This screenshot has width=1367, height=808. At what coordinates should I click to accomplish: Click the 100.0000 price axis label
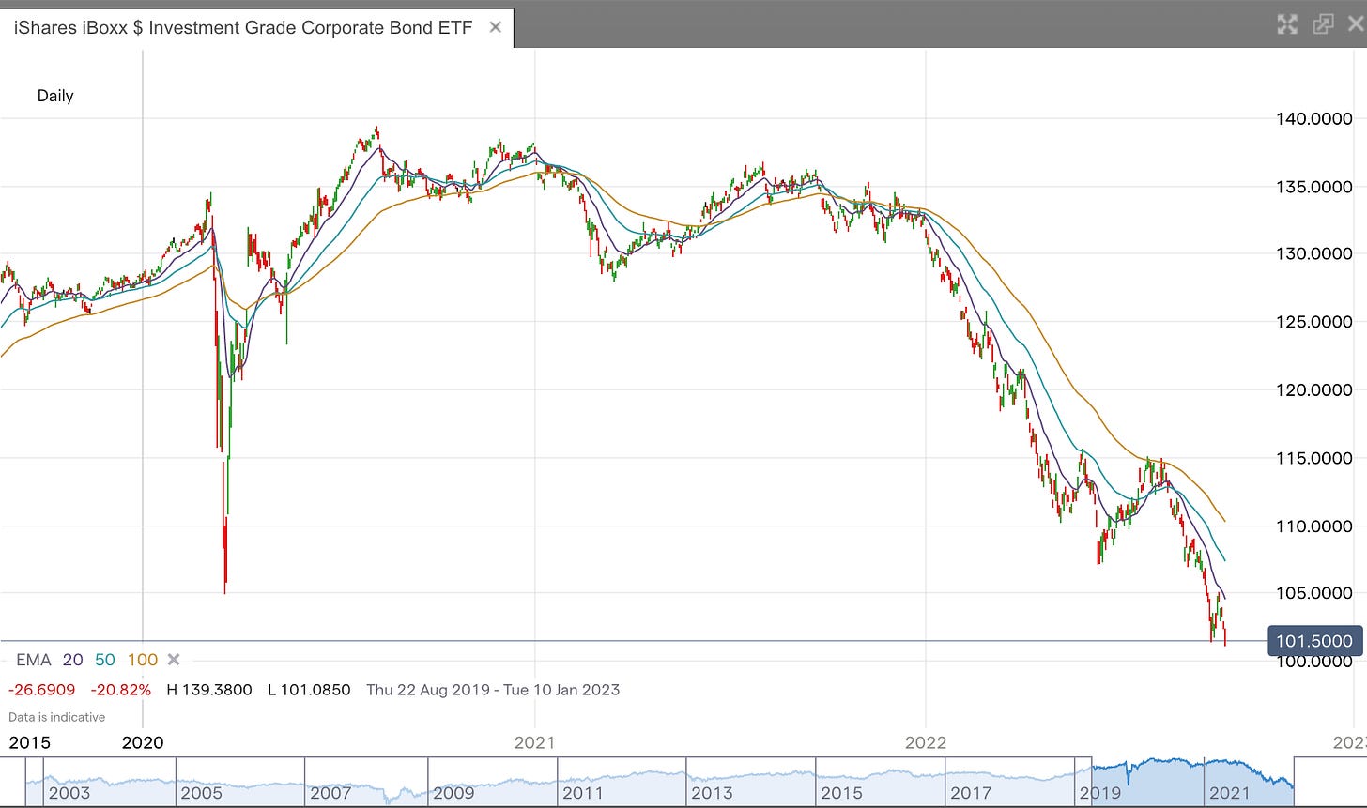click(1314, 662)
